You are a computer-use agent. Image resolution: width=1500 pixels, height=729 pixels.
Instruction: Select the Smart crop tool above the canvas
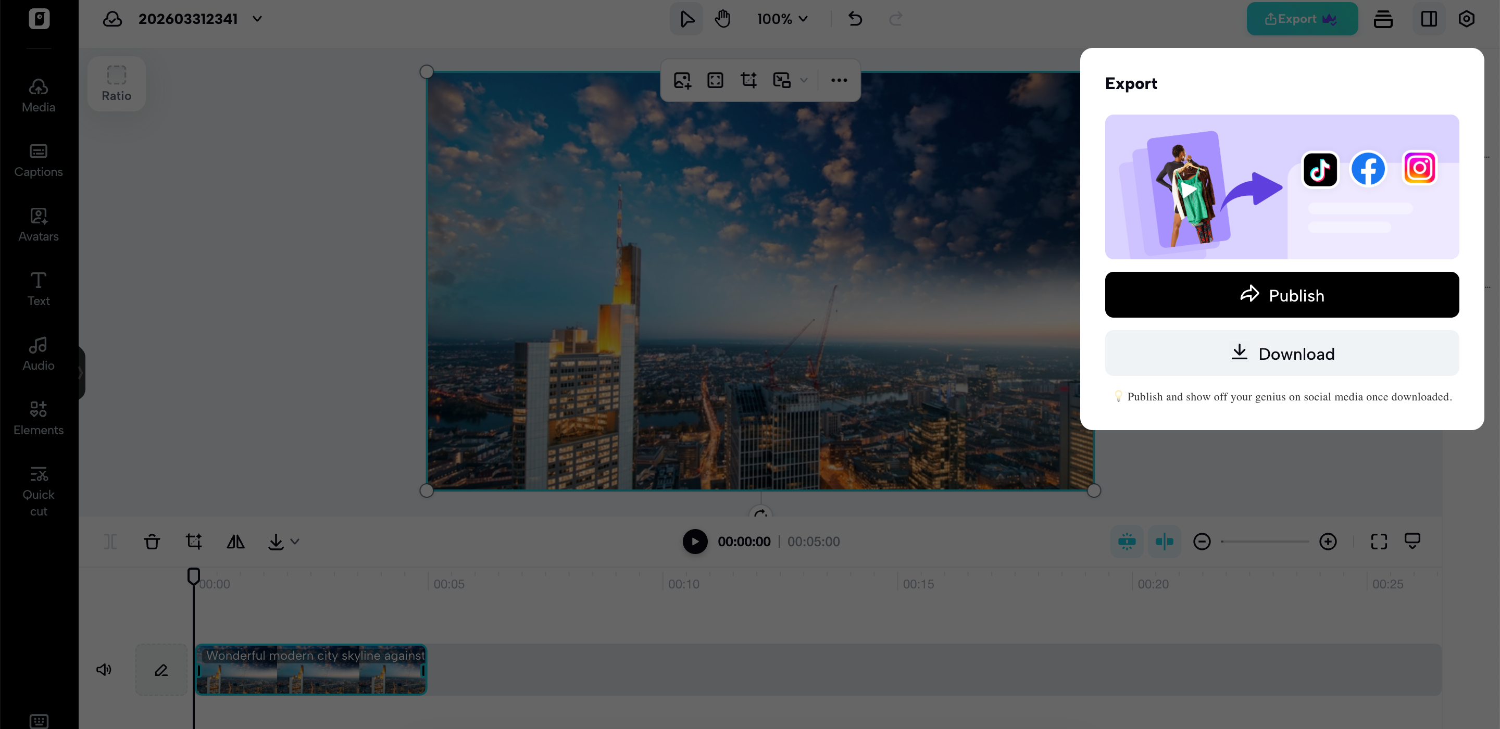[x=749, y=80]
